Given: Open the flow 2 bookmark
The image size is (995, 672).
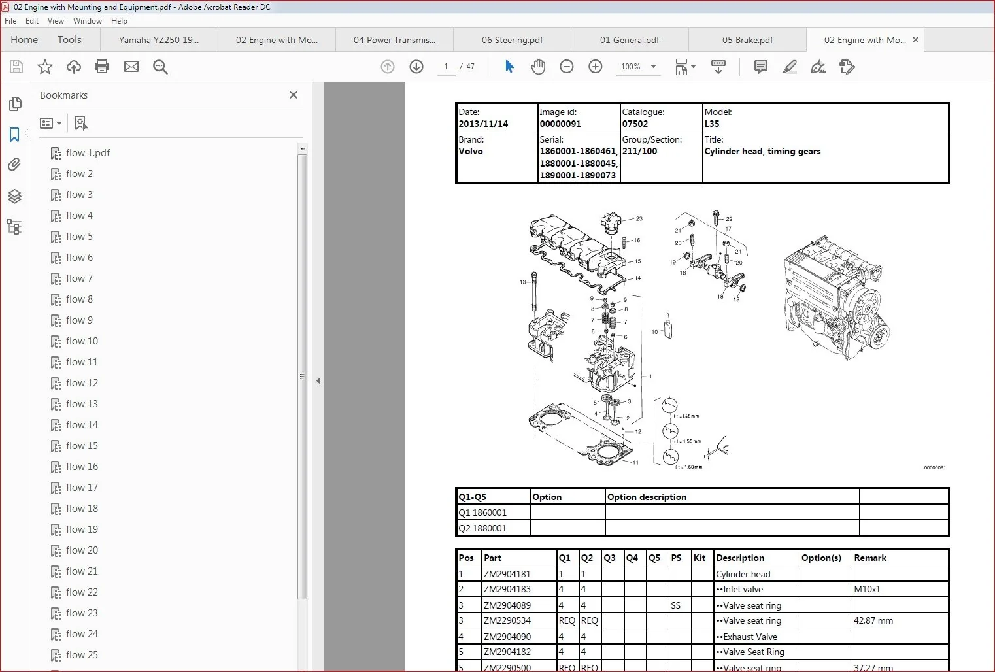Looking at the screenshot, I should click(79, 174).
